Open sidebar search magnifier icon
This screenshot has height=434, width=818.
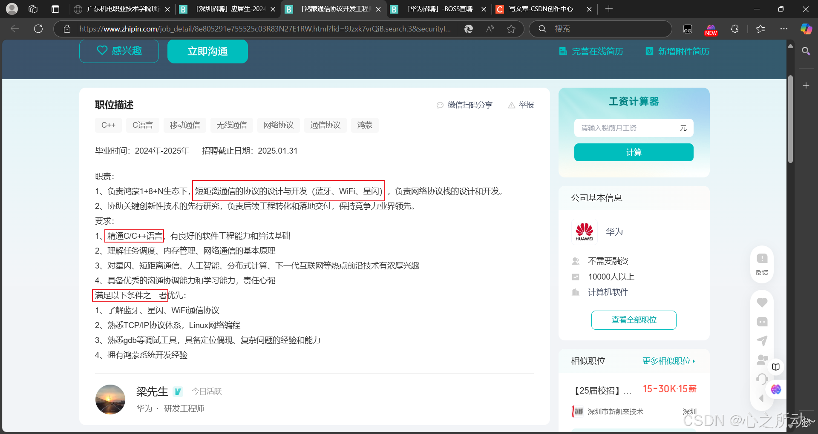[x=806, y=51]
